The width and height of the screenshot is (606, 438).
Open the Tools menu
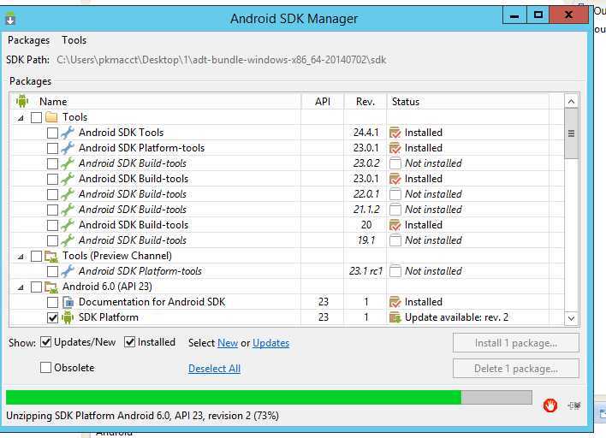coord(74,40)
